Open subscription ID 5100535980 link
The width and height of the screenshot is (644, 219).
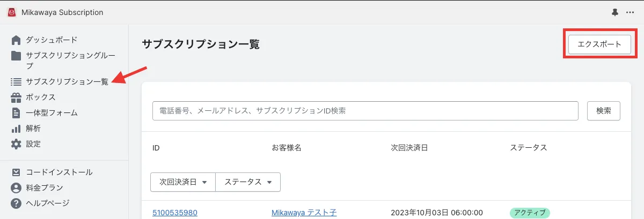(175, 213)
